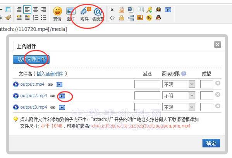Open the 图片 image inserter
Viewport: 232px width, 158px height.
click(71, 14)
